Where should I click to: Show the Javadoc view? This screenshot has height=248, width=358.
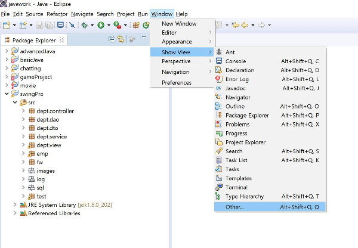tap(270, 88)
